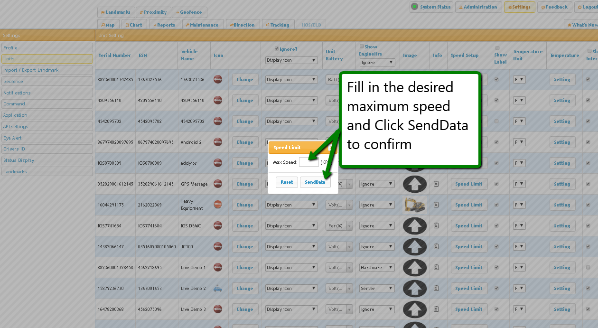The width and height of the screenshot is (598, 328).
Task: Click the arrow image in IOS DEMO row
Action: (414, 225)
